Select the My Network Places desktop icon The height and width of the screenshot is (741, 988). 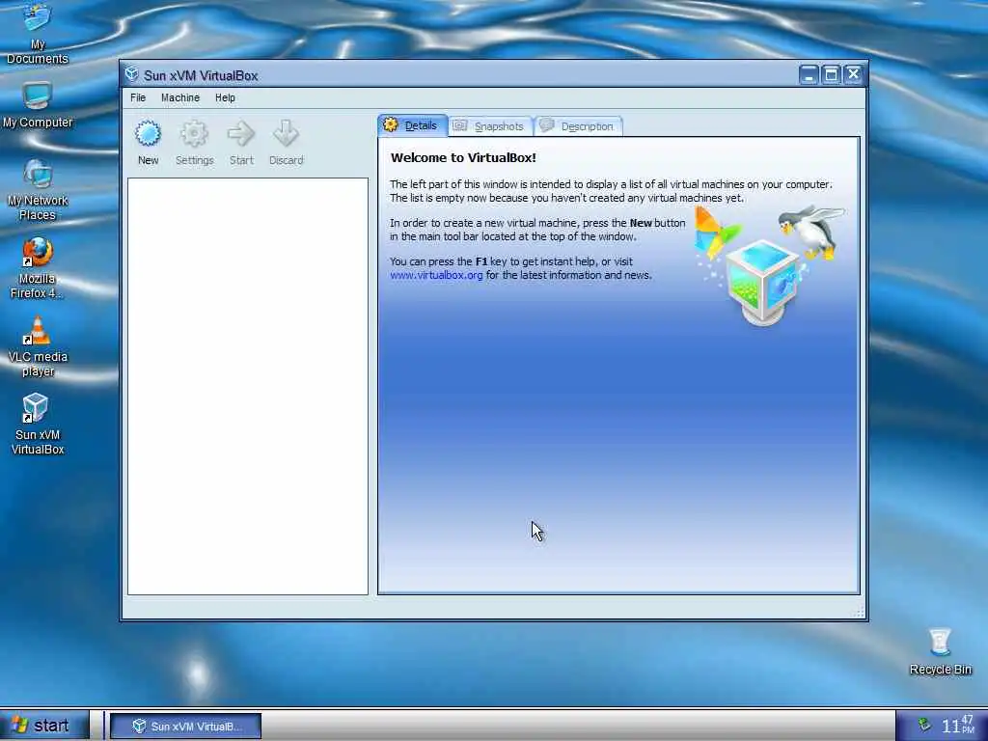tap(38, 190)
